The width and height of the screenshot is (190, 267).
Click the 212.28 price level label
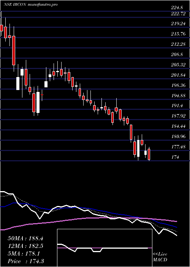pos(178,44)
